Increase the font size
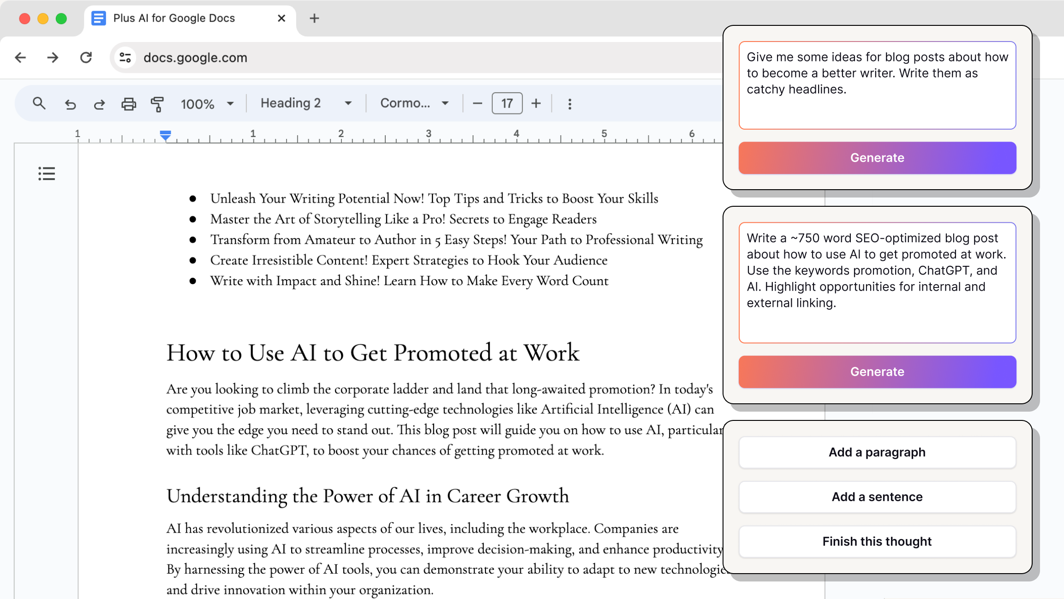This screenshot has height=599, width=1064. 536,103
